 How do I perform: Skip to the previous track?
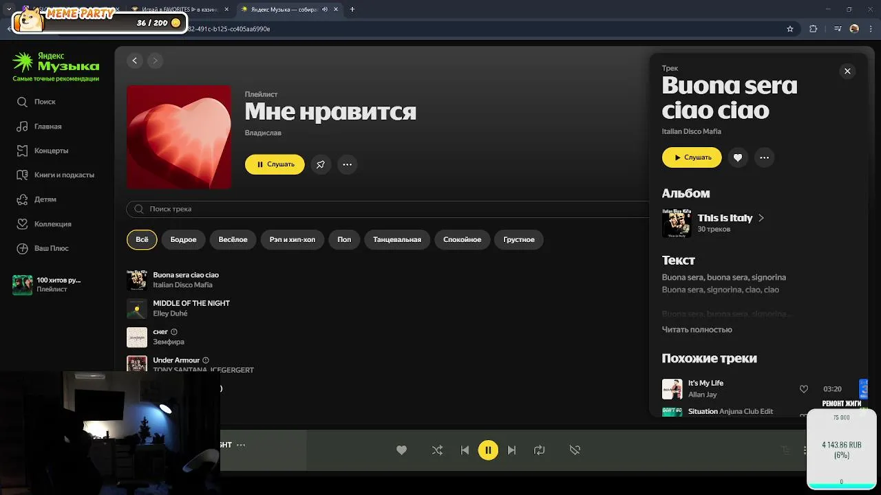point(465,450)
